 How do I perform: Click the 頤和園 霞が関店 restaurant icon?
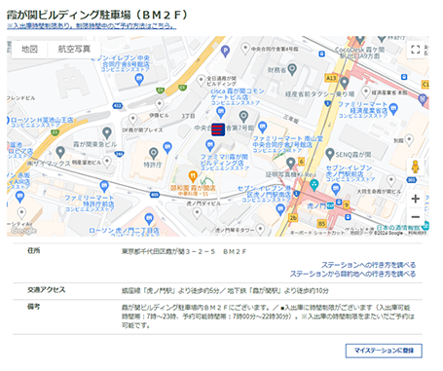pos(193,176)
